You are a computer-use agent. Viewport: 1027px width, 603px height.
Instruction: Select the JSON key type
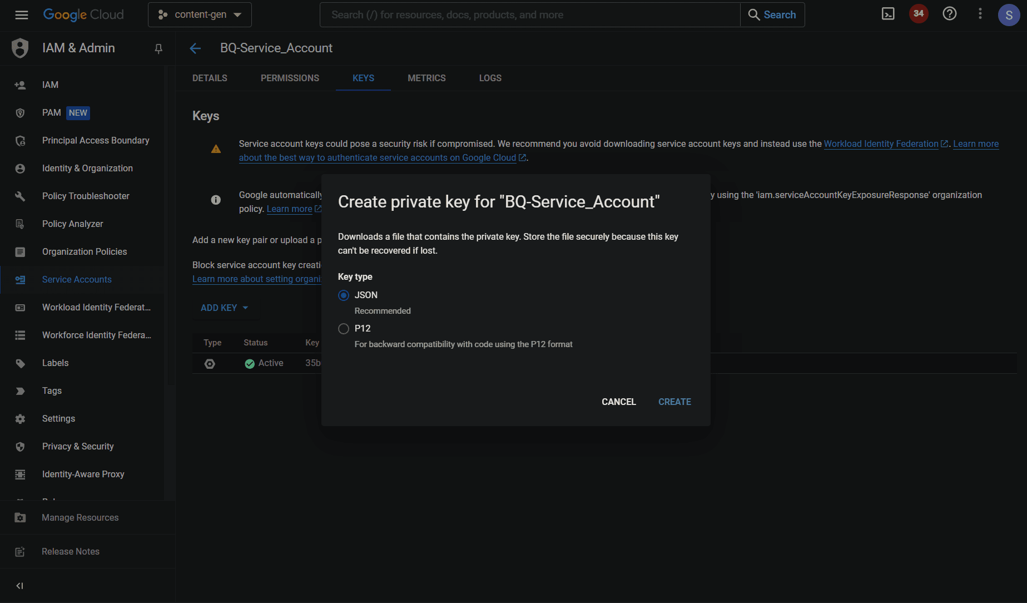(x=344, y=295)
